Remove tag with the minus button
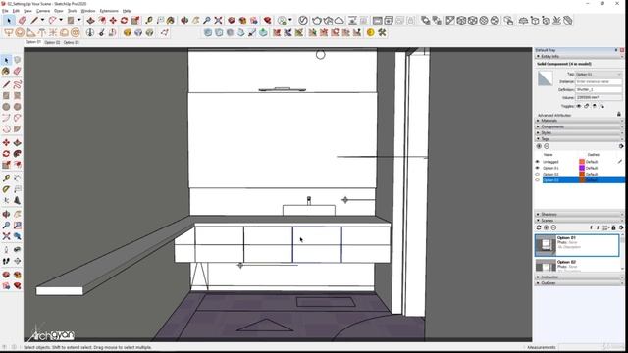Image resolution: width=628 pixels, height=353 pixels. coord(547,146)
